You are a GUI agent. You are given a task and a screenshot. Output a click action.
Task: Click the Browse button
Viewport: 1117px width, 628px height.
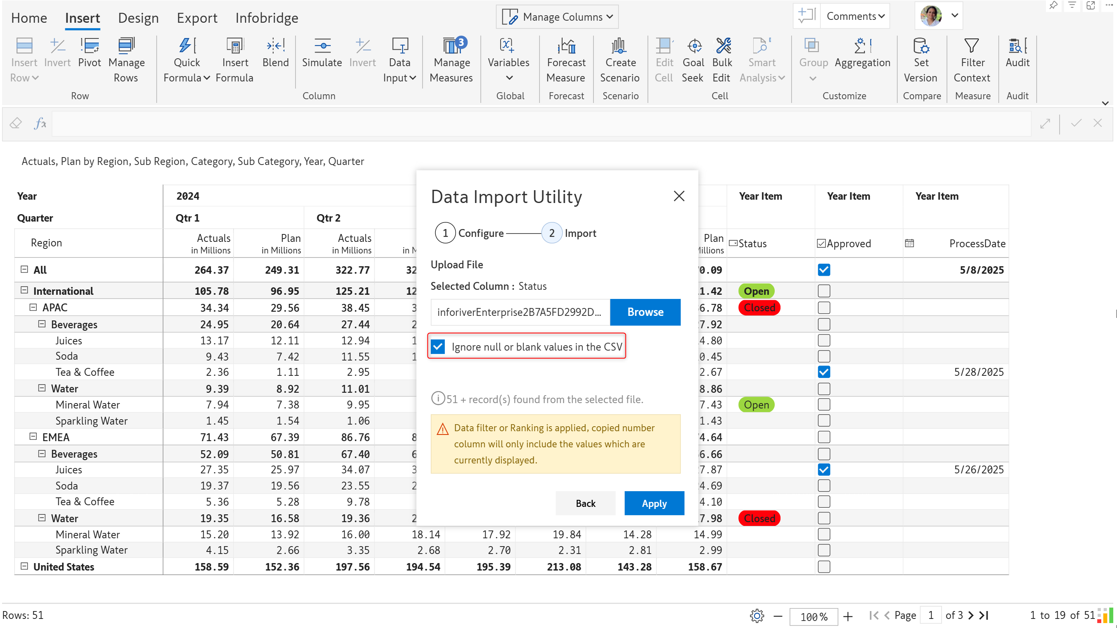[x=645, y=312]
